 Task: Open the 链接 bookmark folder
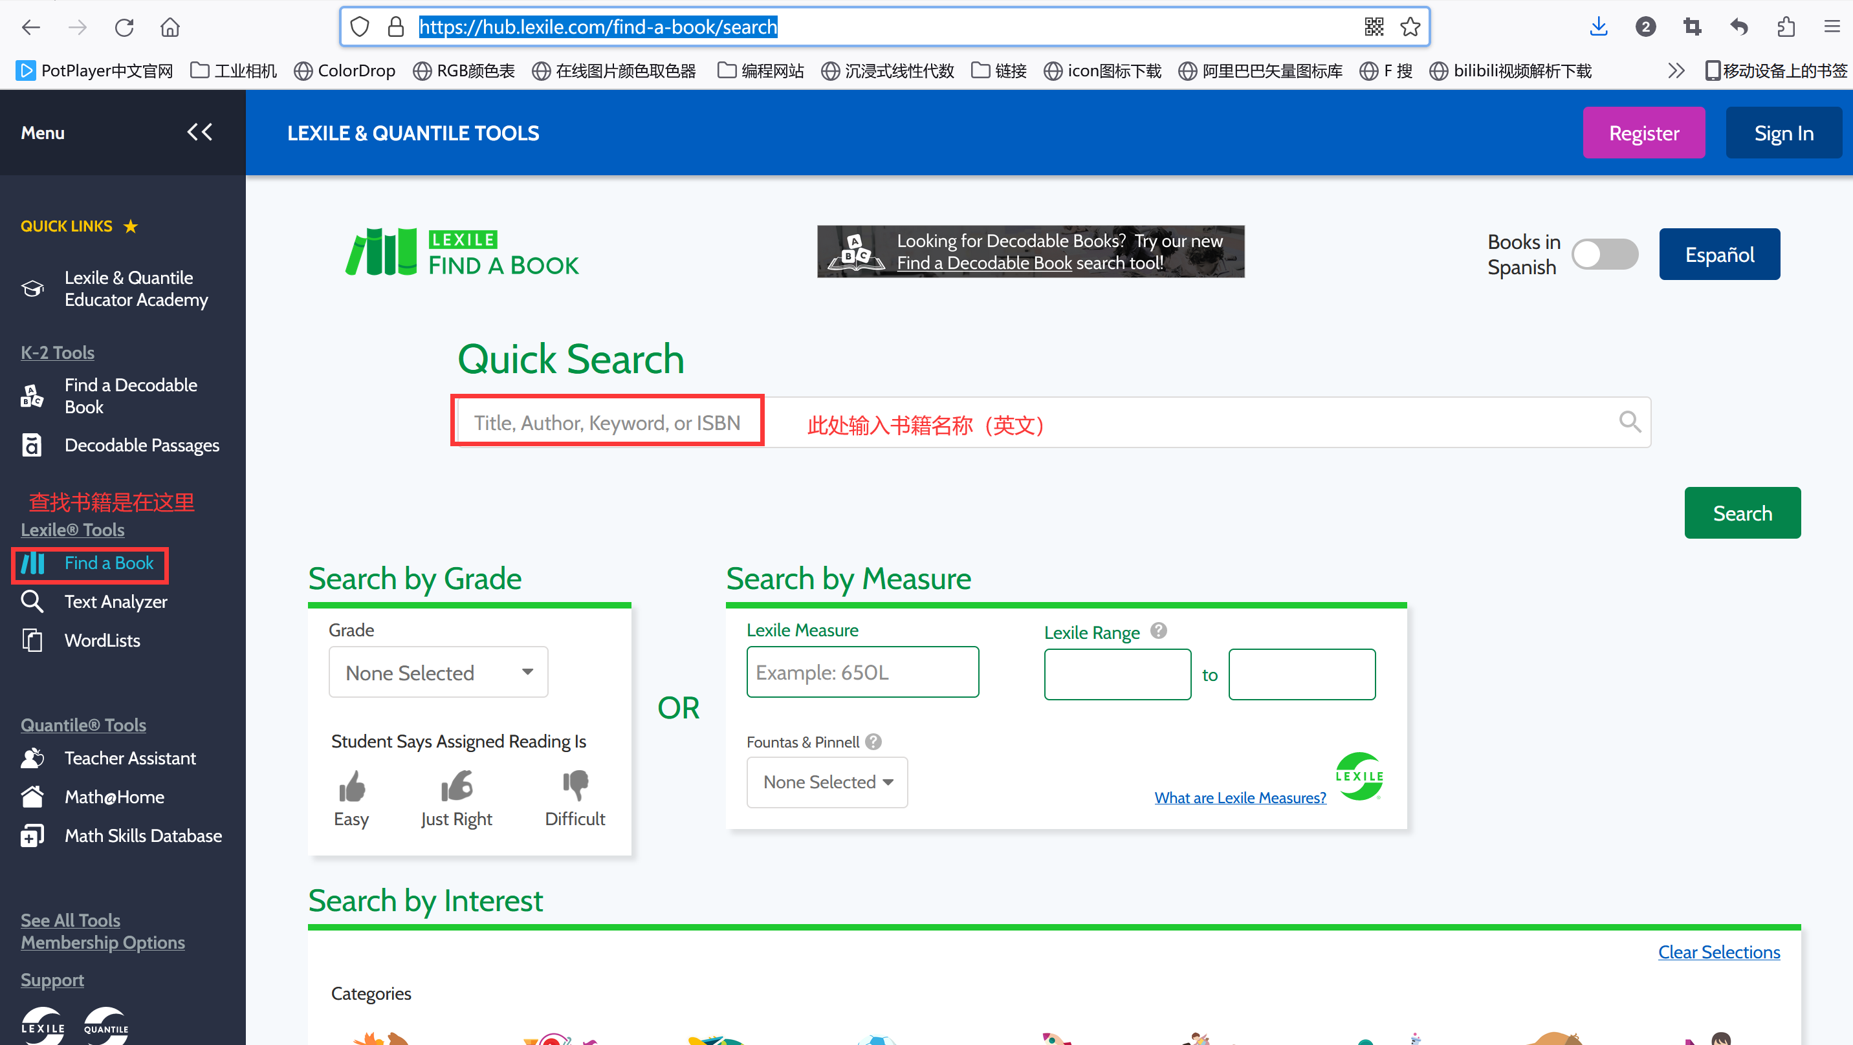click(998, 70)
